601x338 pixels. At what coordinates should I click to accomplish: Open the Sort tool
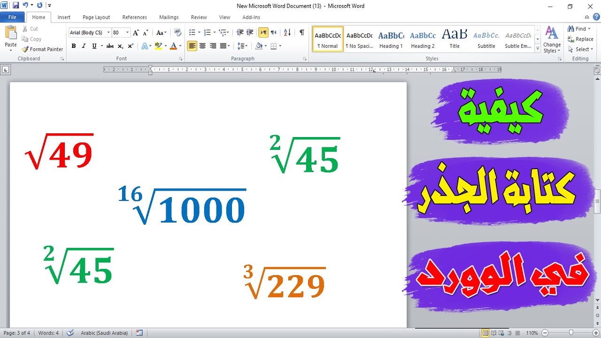coord(286,33)
